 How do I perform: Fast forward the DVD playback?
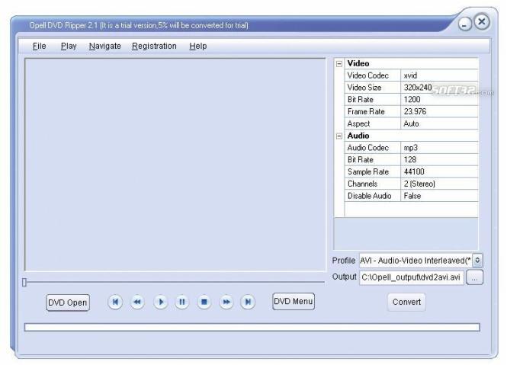(x=226, y=302)
